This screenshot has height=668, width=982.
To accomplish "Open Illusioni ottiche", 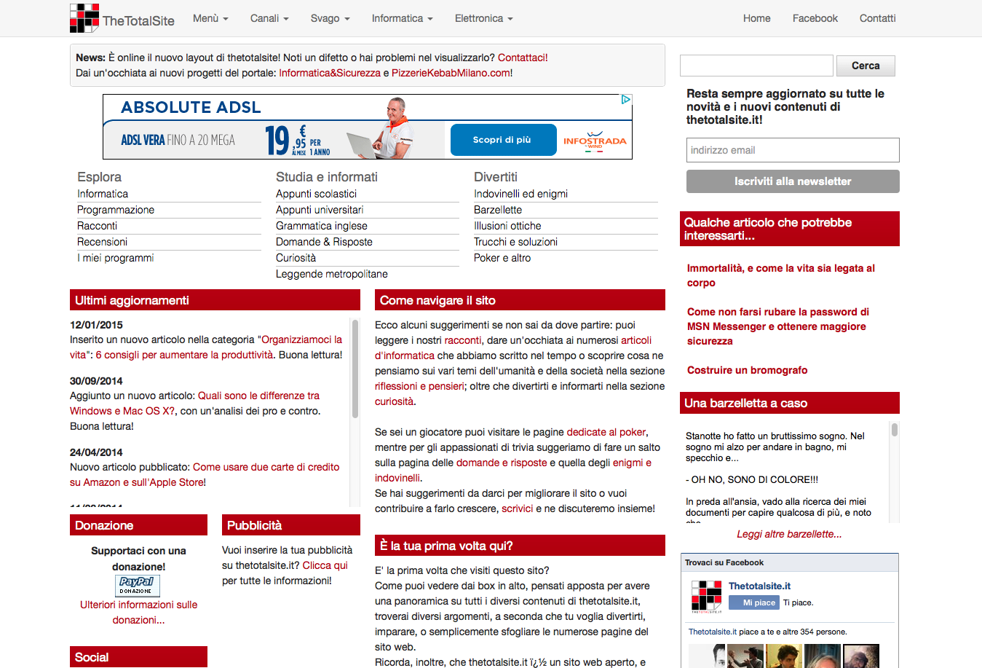I will click(x=507, y=226).
